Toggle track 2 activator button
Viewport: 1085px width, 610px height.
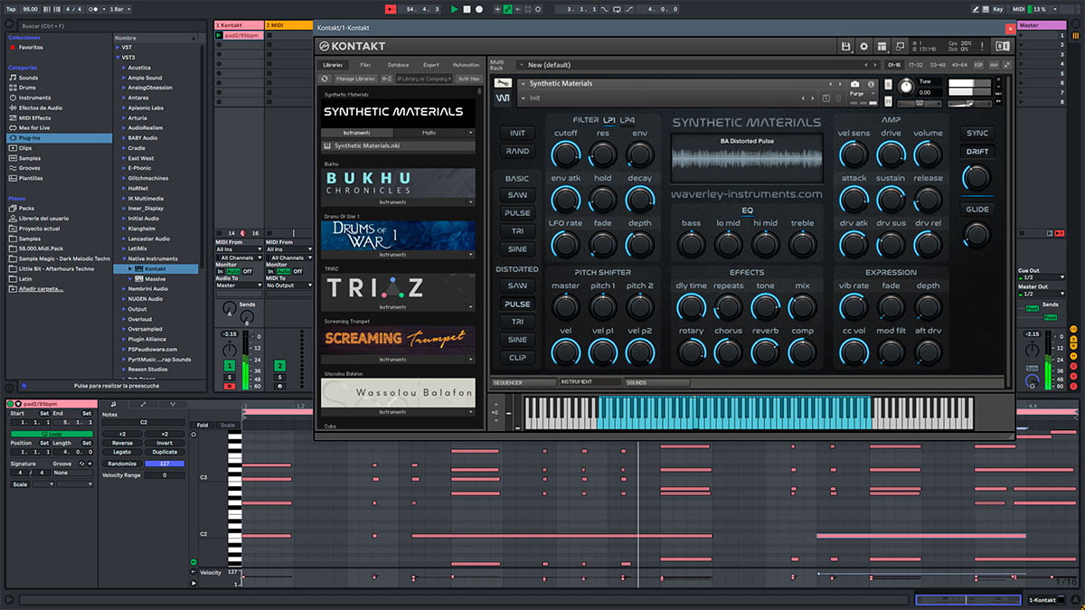279,366
